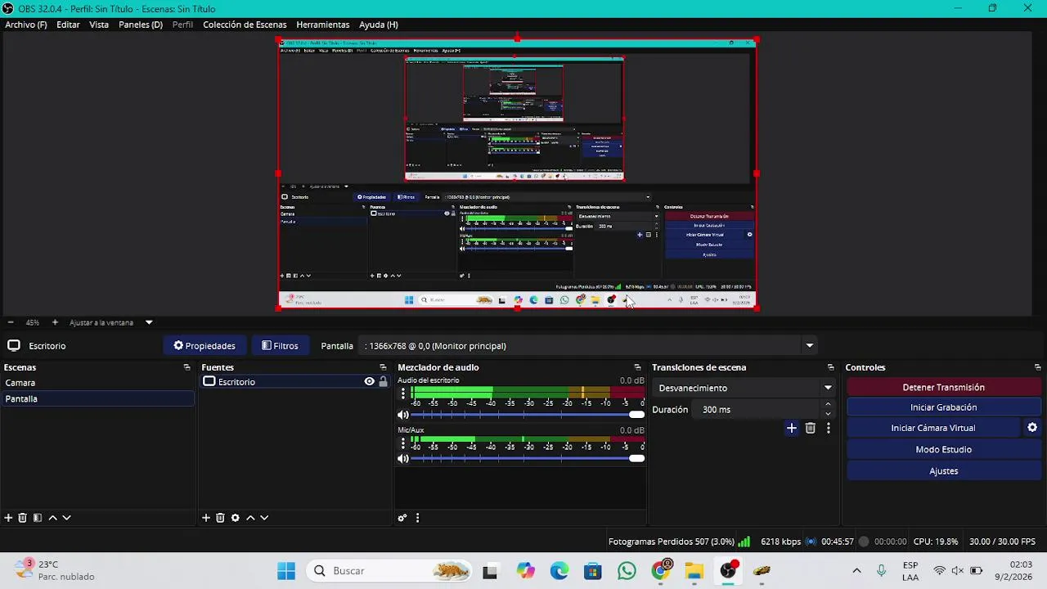Remove selected scene with trash icon
Viewport: 1047px width, 589px height.
pyautogui.click(x=23, y=518)
